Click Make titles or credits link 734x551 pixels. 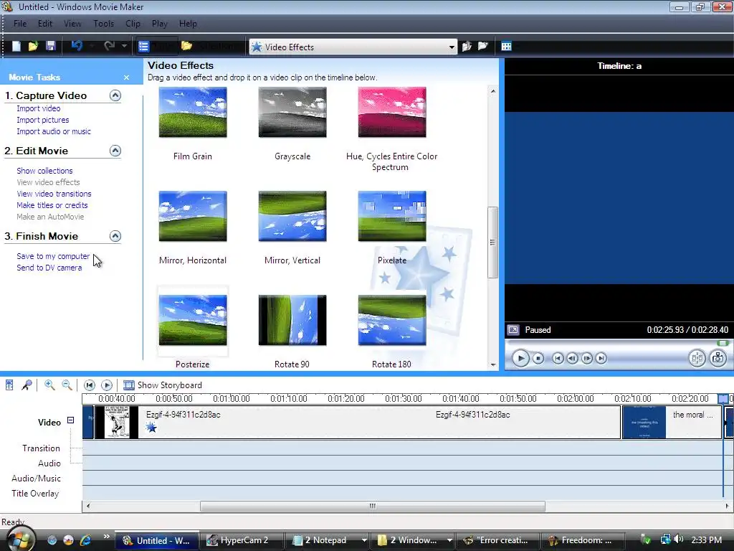(x=52, y=205)
